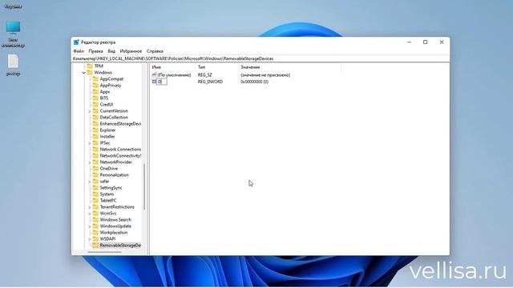Expand the safer key
The width and height of the screenshot is (513, 288).
(90, 182)
